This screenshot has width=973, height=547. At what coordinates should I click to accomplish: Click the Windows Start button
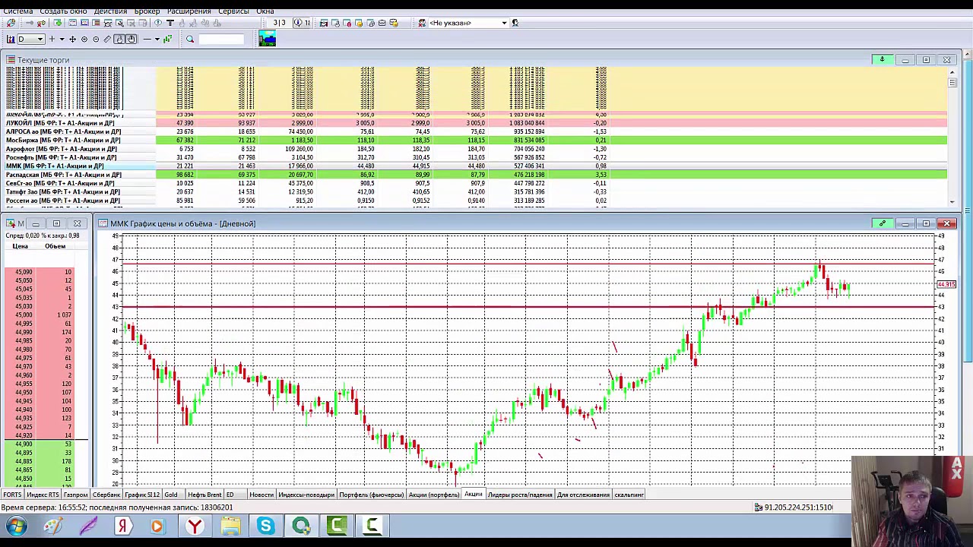[x=16, y=526]
